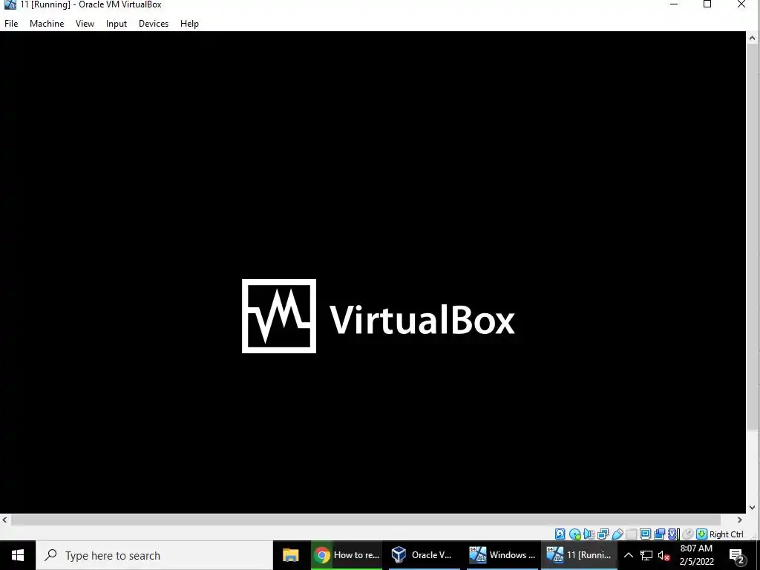Viewport: 760px width, 570px height.
Task: Open the Help menu
Action: tap(189, 23)
